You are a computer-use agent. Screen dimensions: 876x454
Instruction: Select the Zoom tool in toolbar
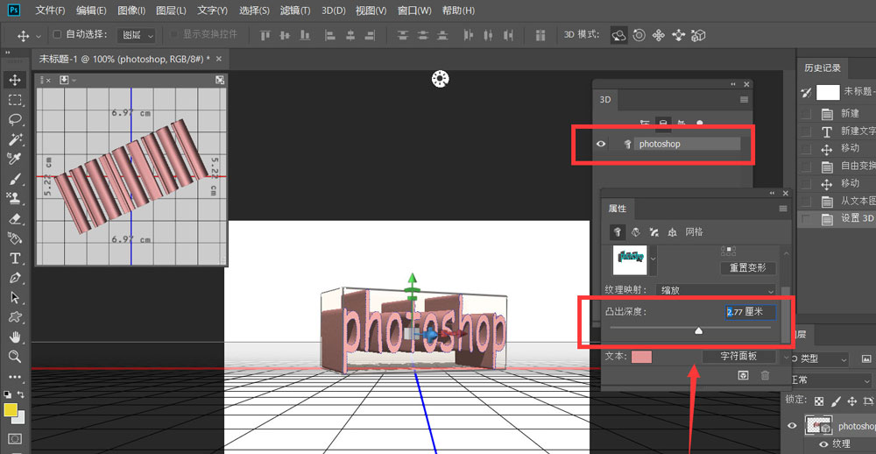point(15,357)
